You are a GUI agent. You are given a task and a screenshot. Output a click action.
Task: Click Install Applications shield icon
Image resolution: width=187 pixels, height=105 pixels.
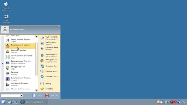pos(42,55)
